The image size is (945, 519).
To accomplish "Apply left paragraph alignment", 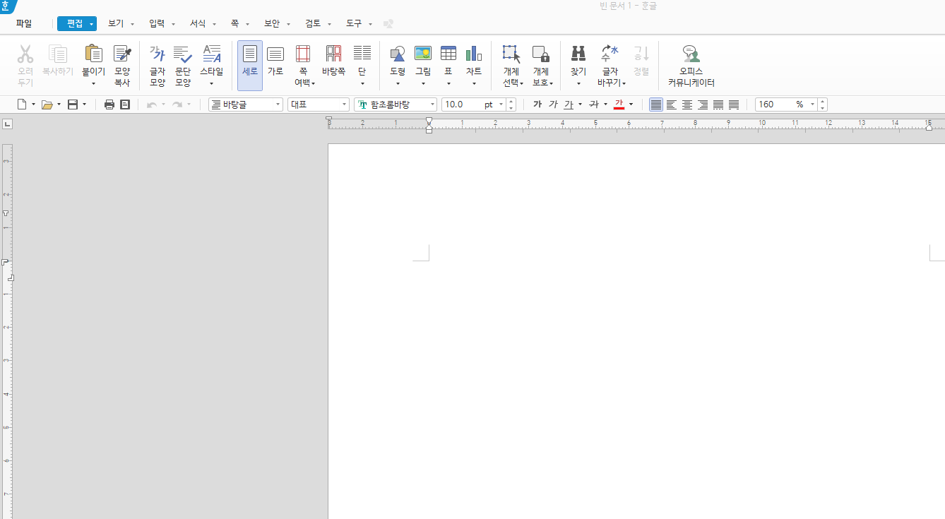I will pos(672,105).
